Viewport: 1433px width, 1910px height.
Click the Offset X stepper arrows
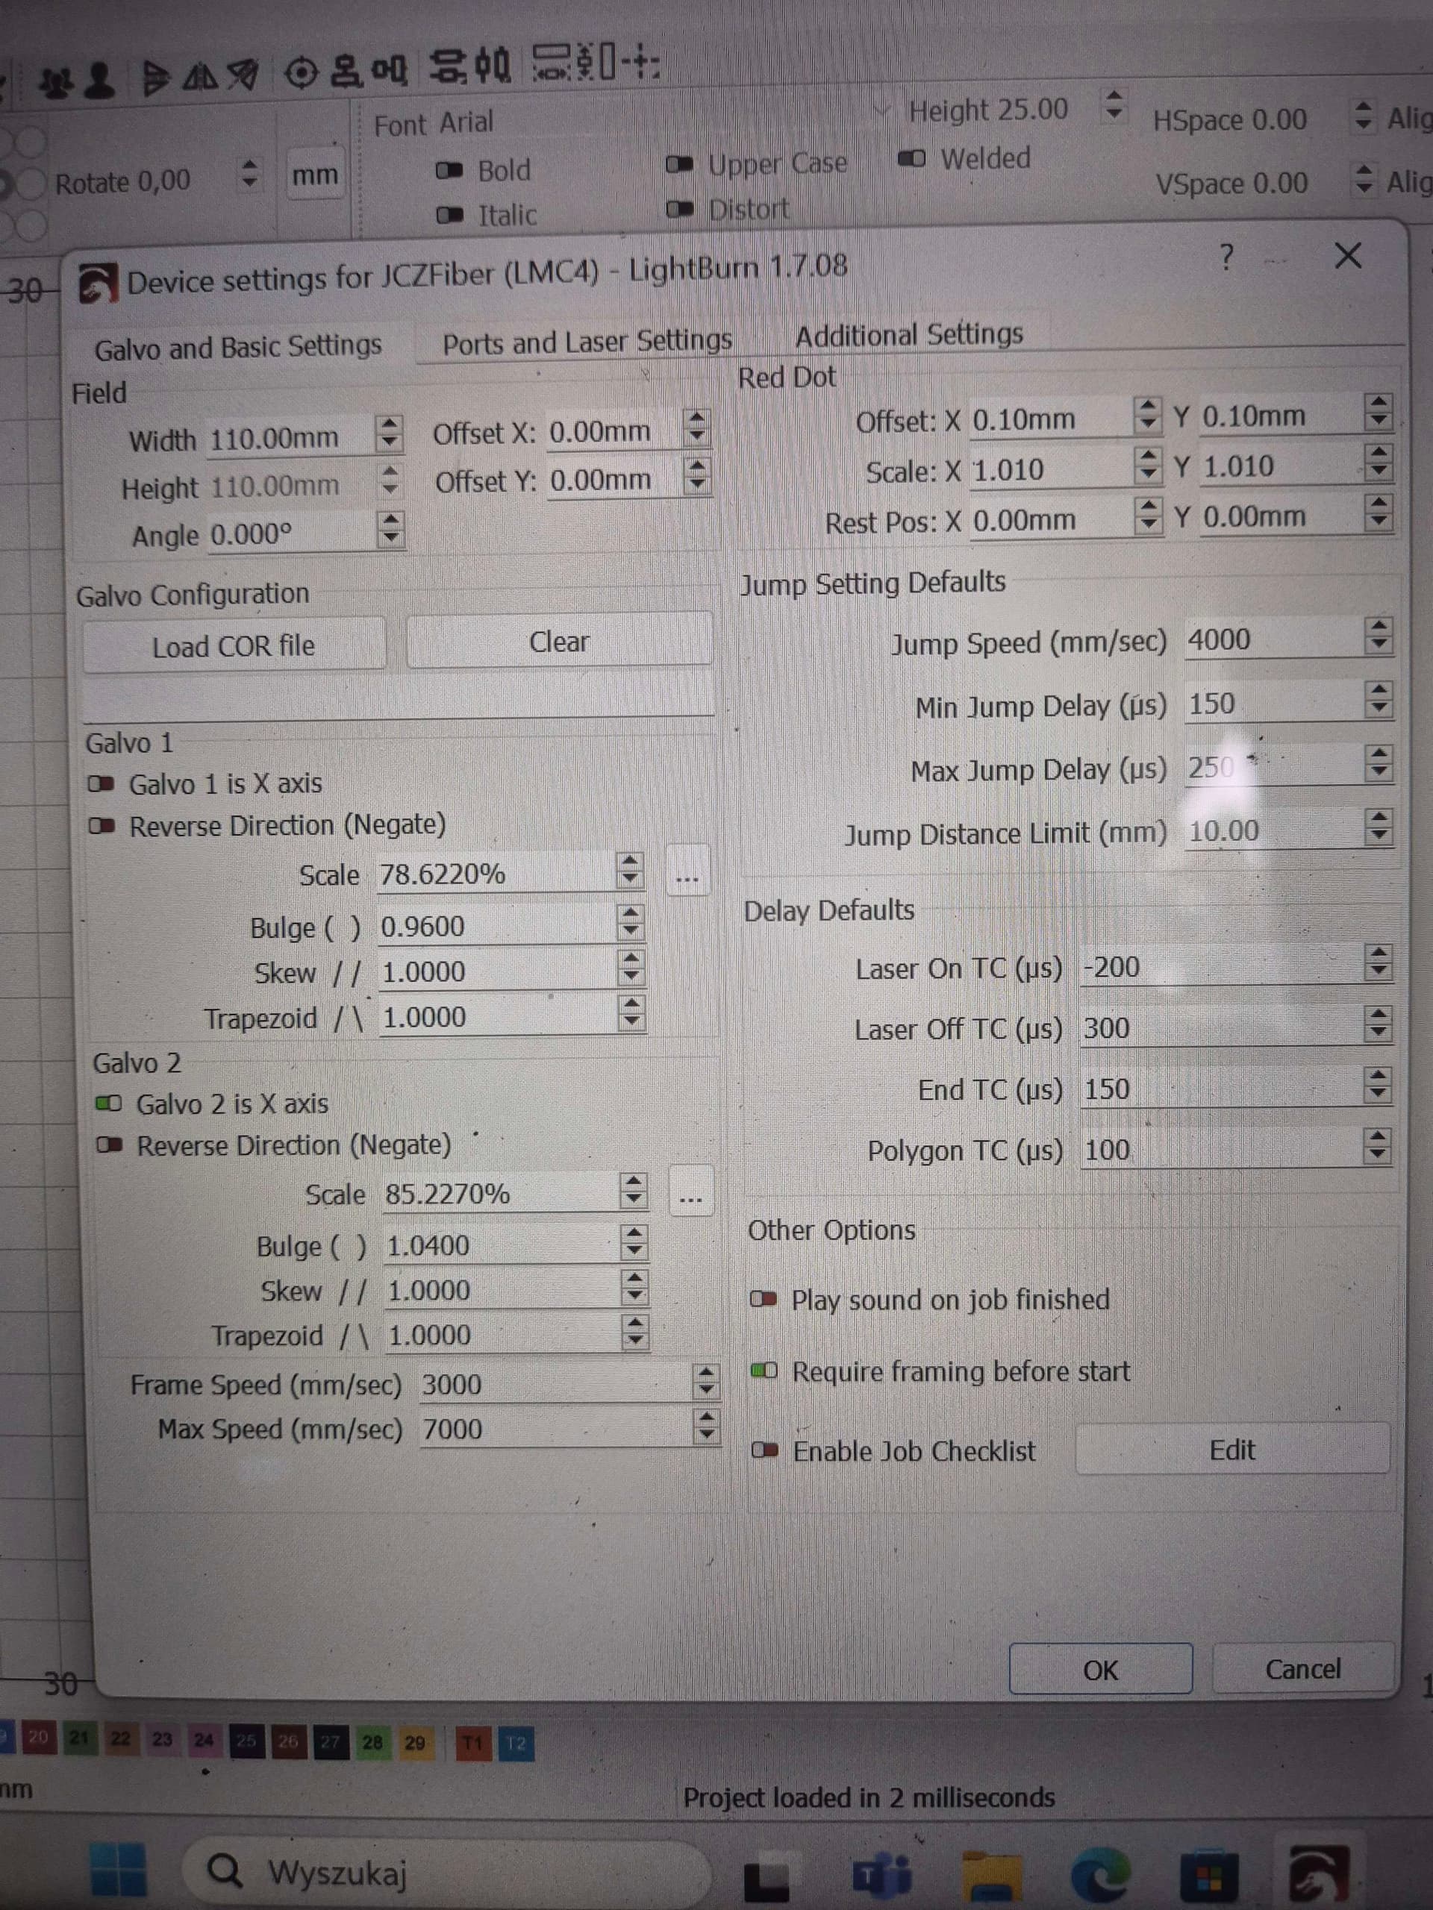pos(696,427)
